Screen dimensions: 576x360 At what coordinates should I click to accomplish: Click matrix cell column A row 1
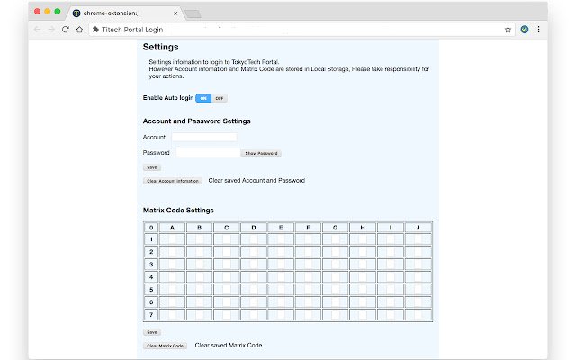tap(172, 239)
